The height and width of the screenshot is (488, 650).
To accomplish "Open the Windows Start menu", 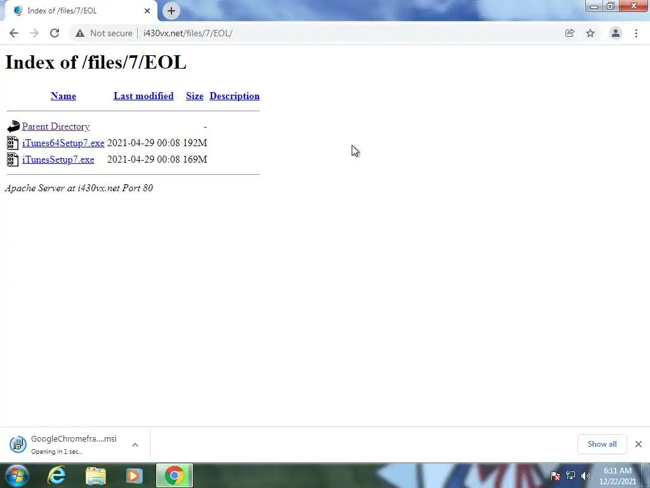I will (17, 475).
